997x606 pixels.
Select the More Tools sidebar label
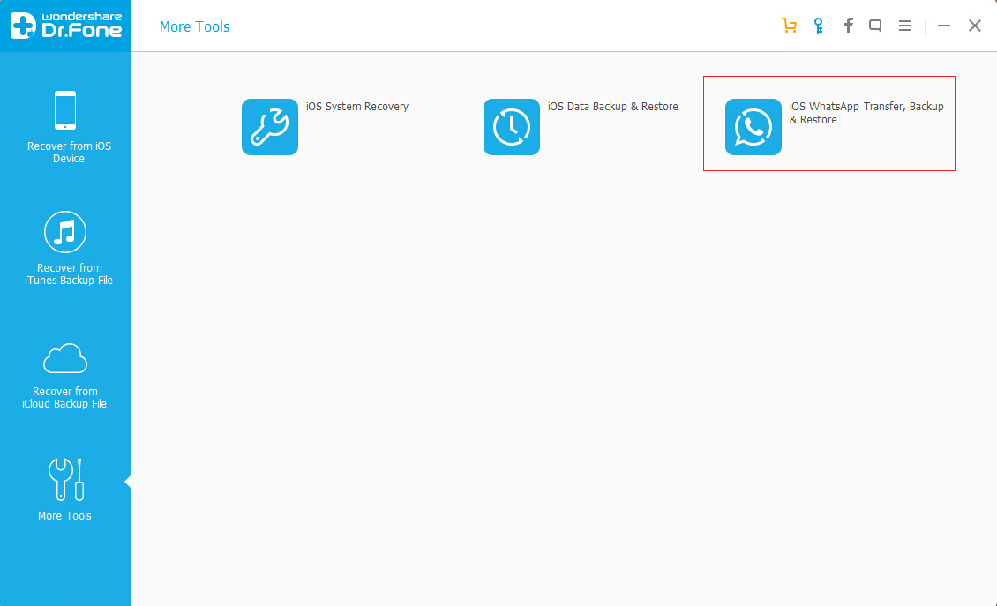click(x=64, y=516)
